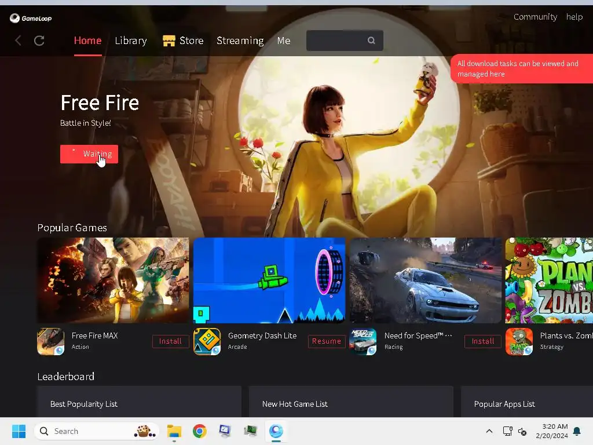Click the muted volume tray icon
593x445 pixels.
tap(522, 431)
